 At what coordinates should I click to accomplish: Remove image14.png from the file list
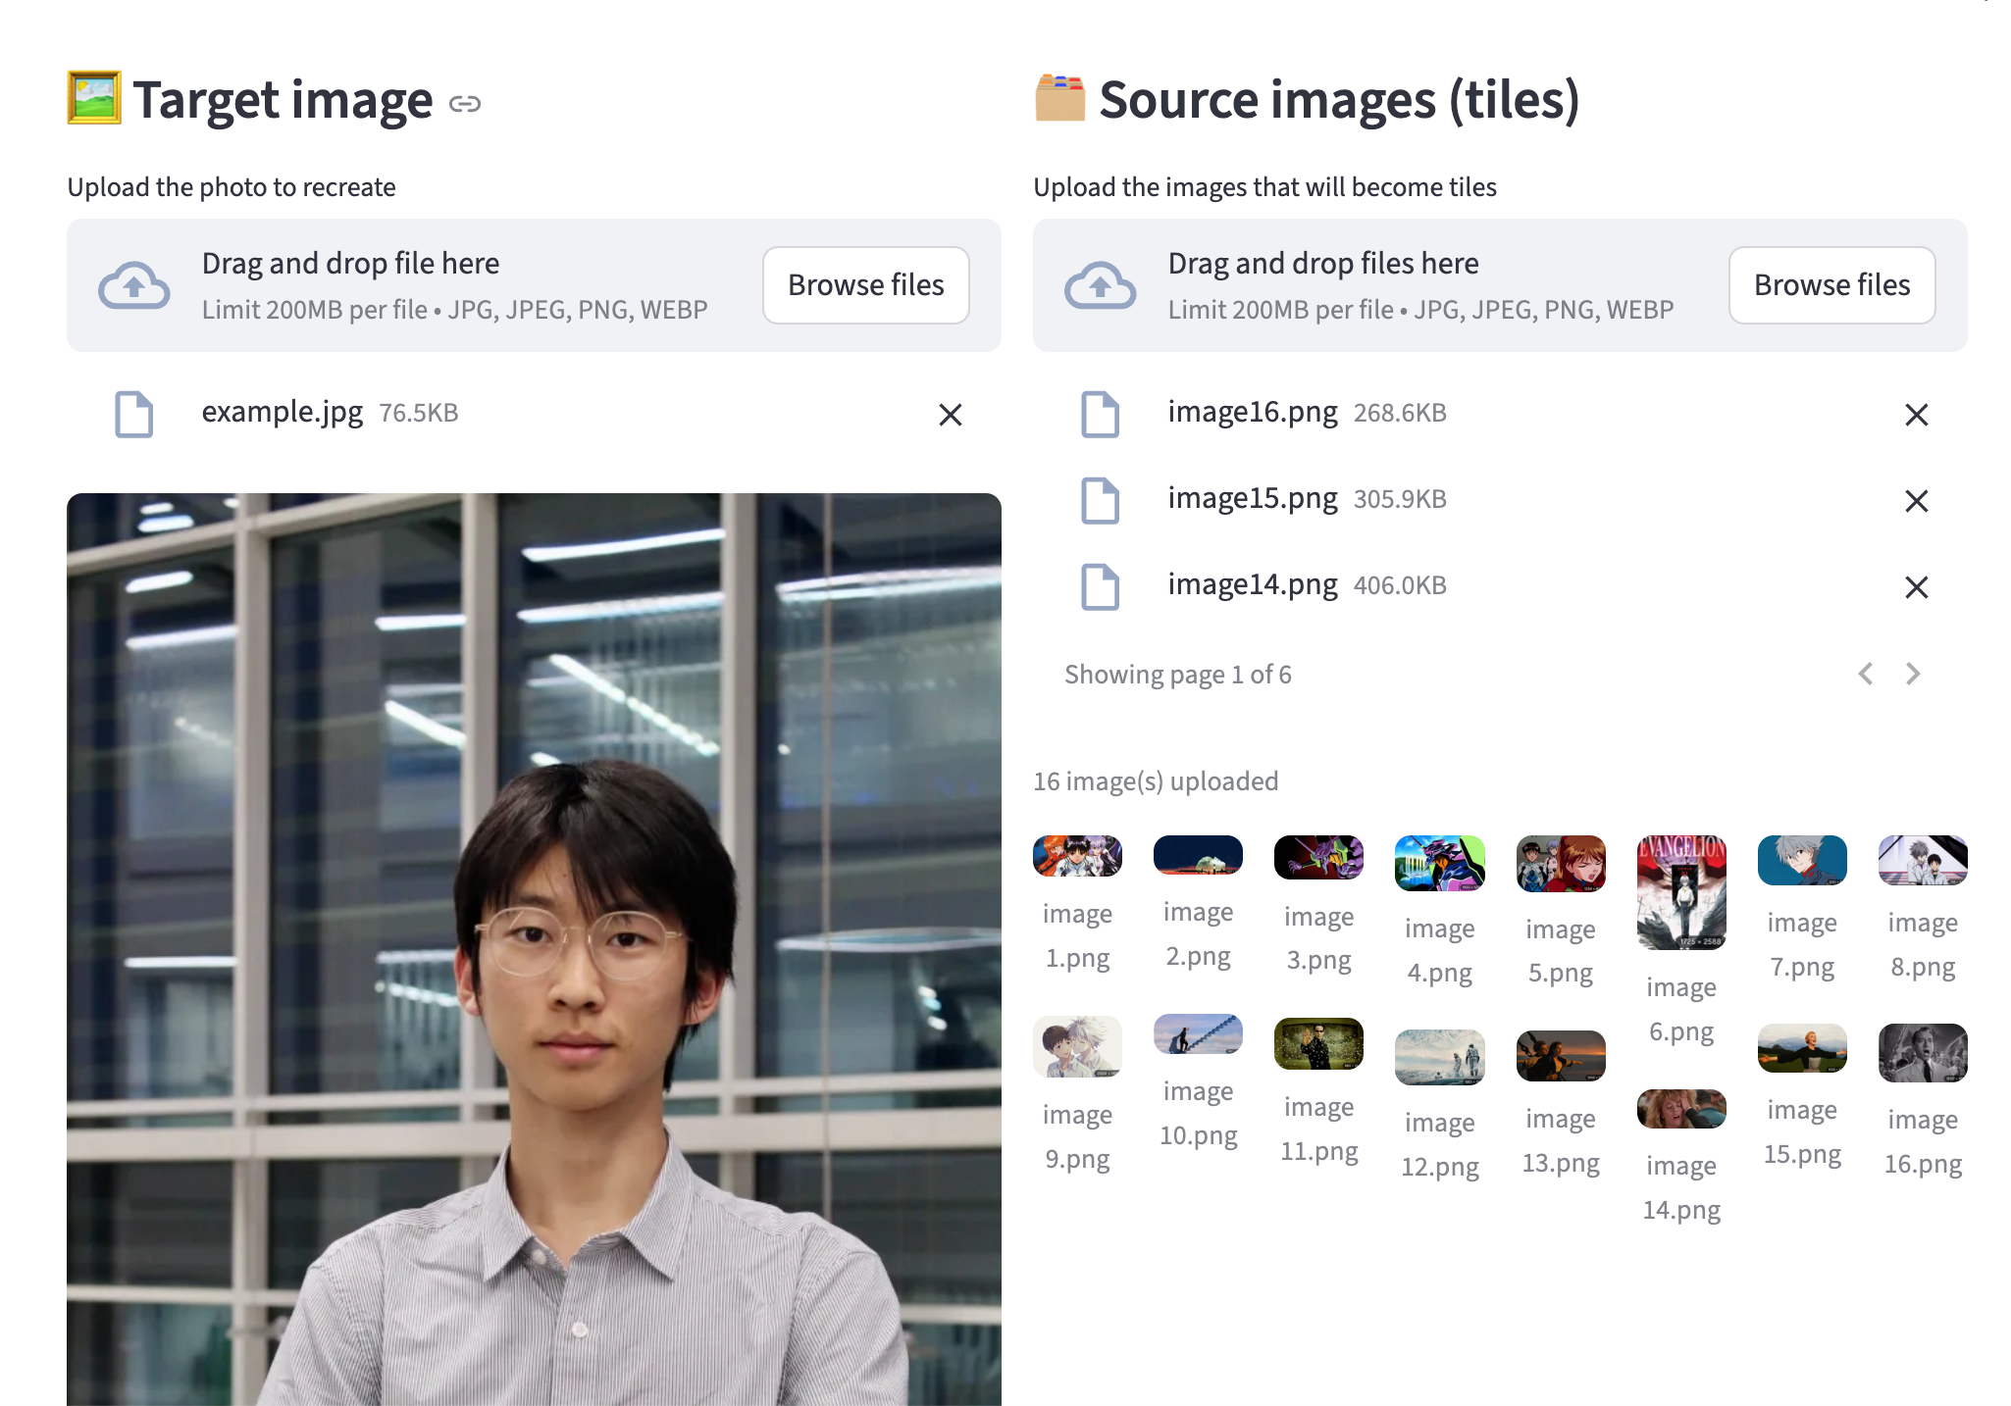click(x=1916, y=587)
